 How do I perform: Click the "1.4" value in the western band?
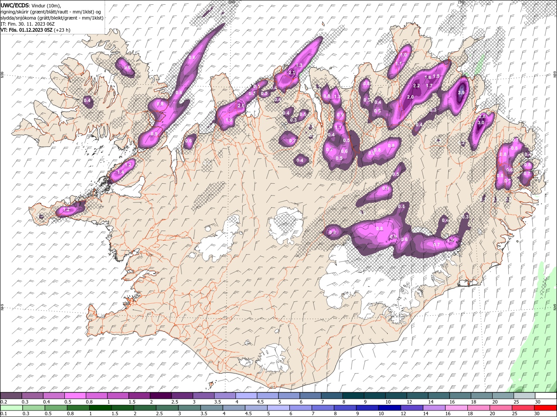pos(121,172)
